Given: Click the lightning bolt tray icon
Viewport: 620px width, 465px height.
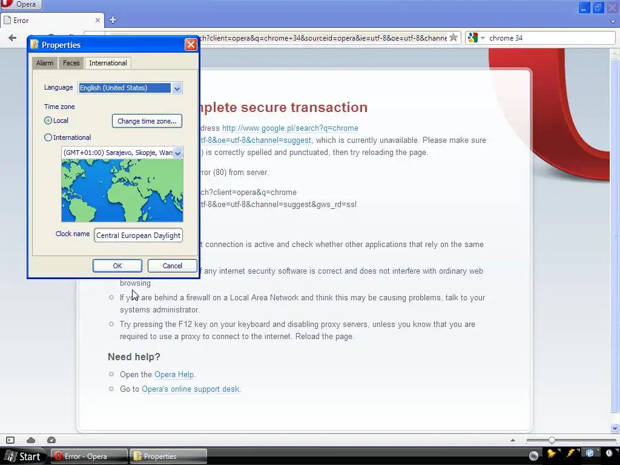Looking at the screenshot, I should pyautogui.click(x=571, y=453).
